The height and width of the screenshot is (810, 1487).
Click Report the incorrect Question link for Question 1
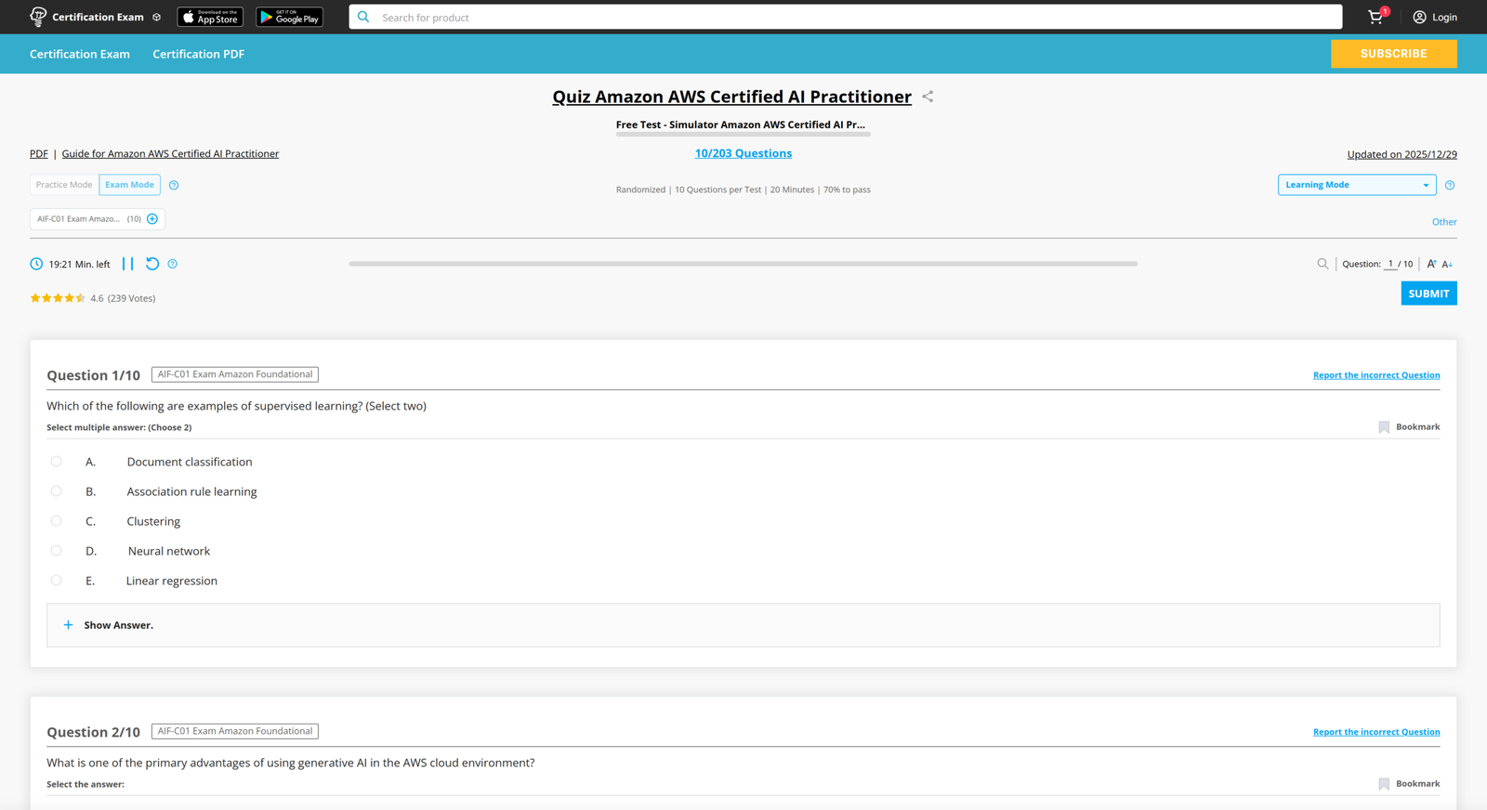pyautogui.click(x=1375, y=375)
